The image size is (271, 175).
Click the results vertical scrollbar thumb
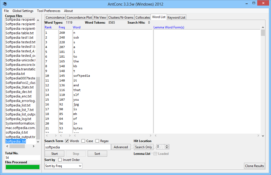click(263, 33)
